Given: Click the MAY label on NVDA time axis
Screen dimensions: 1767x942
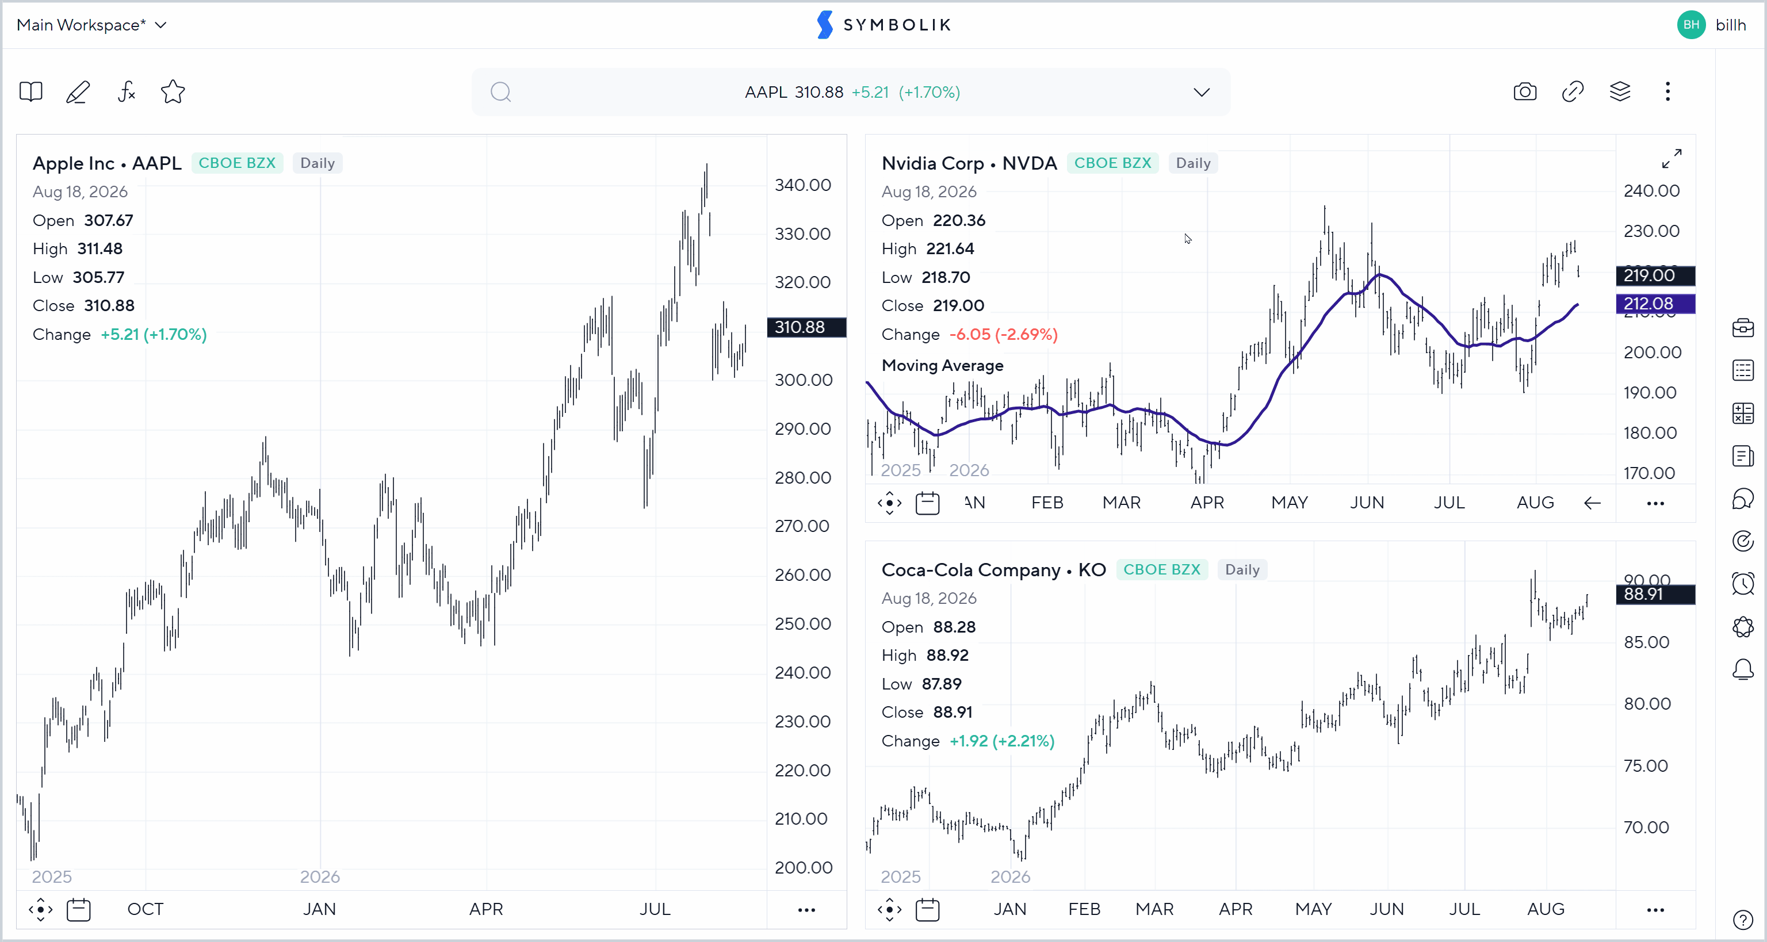Looking at the screenshot, I should 1290,503.
